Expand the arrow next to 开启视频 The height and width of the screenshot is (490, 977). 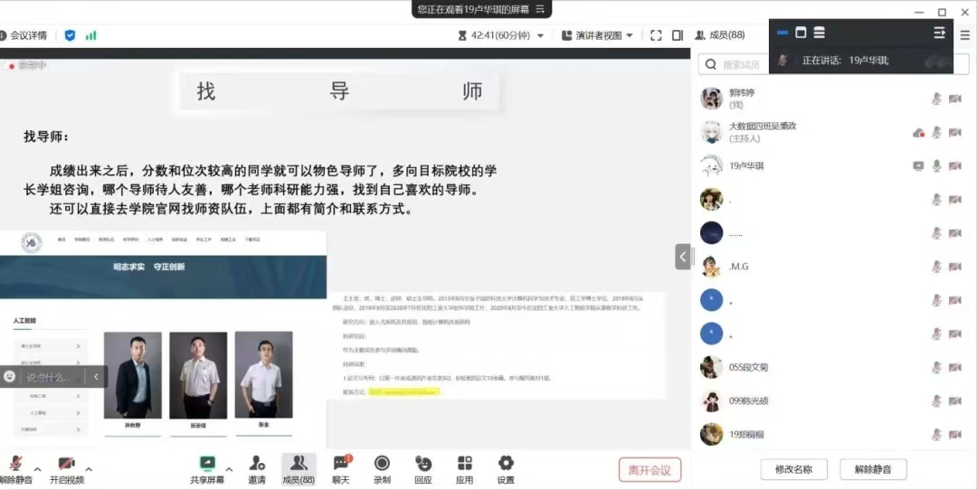[x=89, y=469]
